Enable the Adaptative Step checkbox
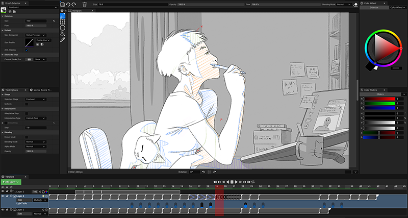The image size is (408, 218). click(27, 113)
